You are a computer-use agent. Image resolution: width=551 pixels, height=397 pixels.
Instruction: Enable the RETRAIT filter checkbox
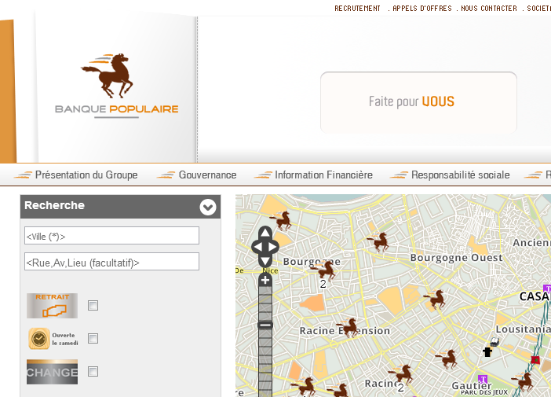click(93, 305)
